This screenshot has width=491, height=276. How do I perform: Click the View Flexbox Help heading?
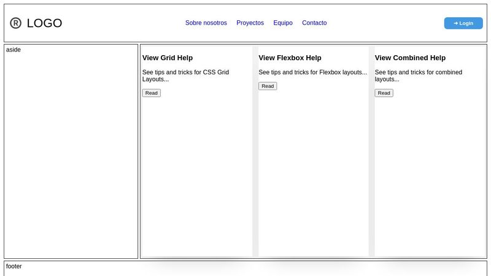pos(290,58)
